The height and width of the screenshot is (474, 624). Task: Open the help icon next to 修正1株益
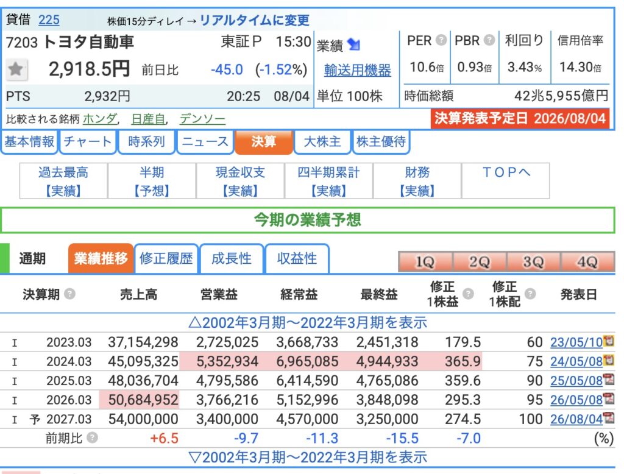(468, 294)
